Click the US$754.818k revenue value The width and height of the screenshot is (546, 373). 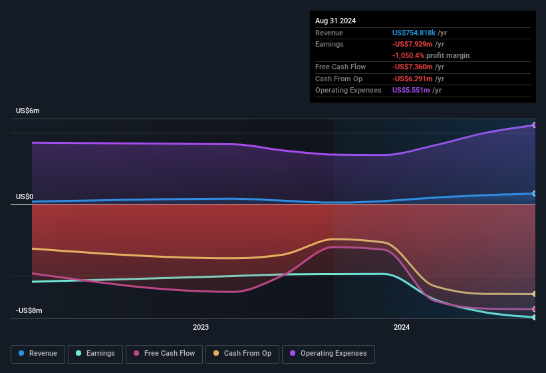pos(414,33)
